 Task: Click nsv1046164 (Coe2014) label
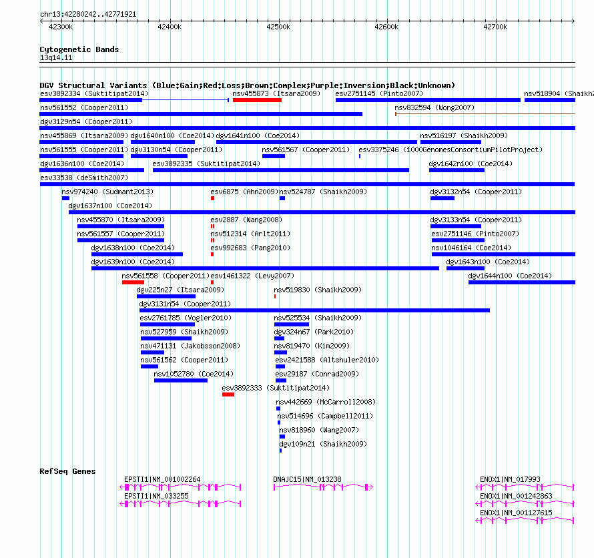tap(471, 248)
